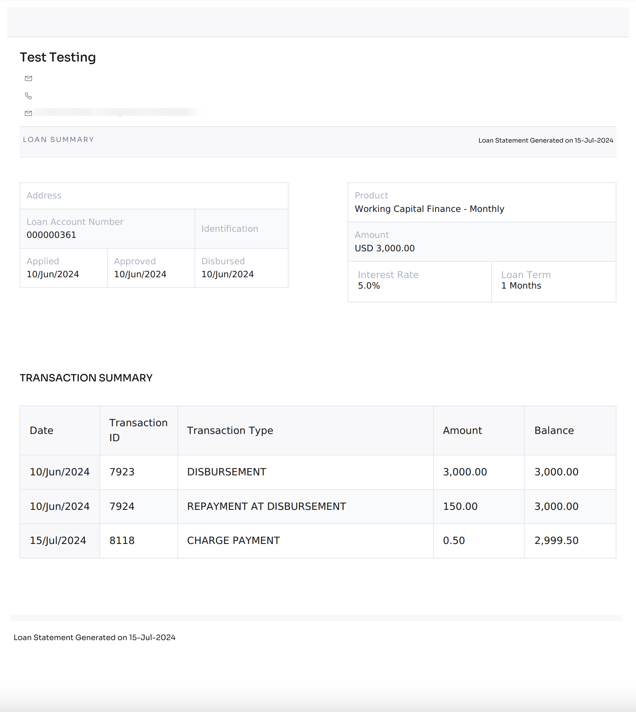The width and height of the screenshot is (636, 712).
Task: Click the footer text 'Loan Statement Generated on 15-Jul-2024'
Action: [x=95, y=638]
